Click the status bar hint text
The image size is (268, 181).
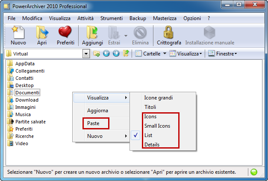[121, 172]
